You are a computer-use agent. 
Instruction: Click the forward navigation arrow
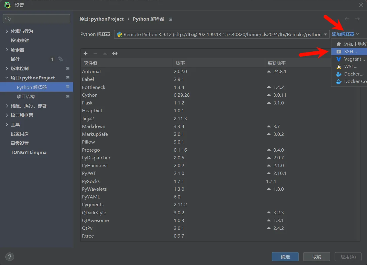point(357,19)
